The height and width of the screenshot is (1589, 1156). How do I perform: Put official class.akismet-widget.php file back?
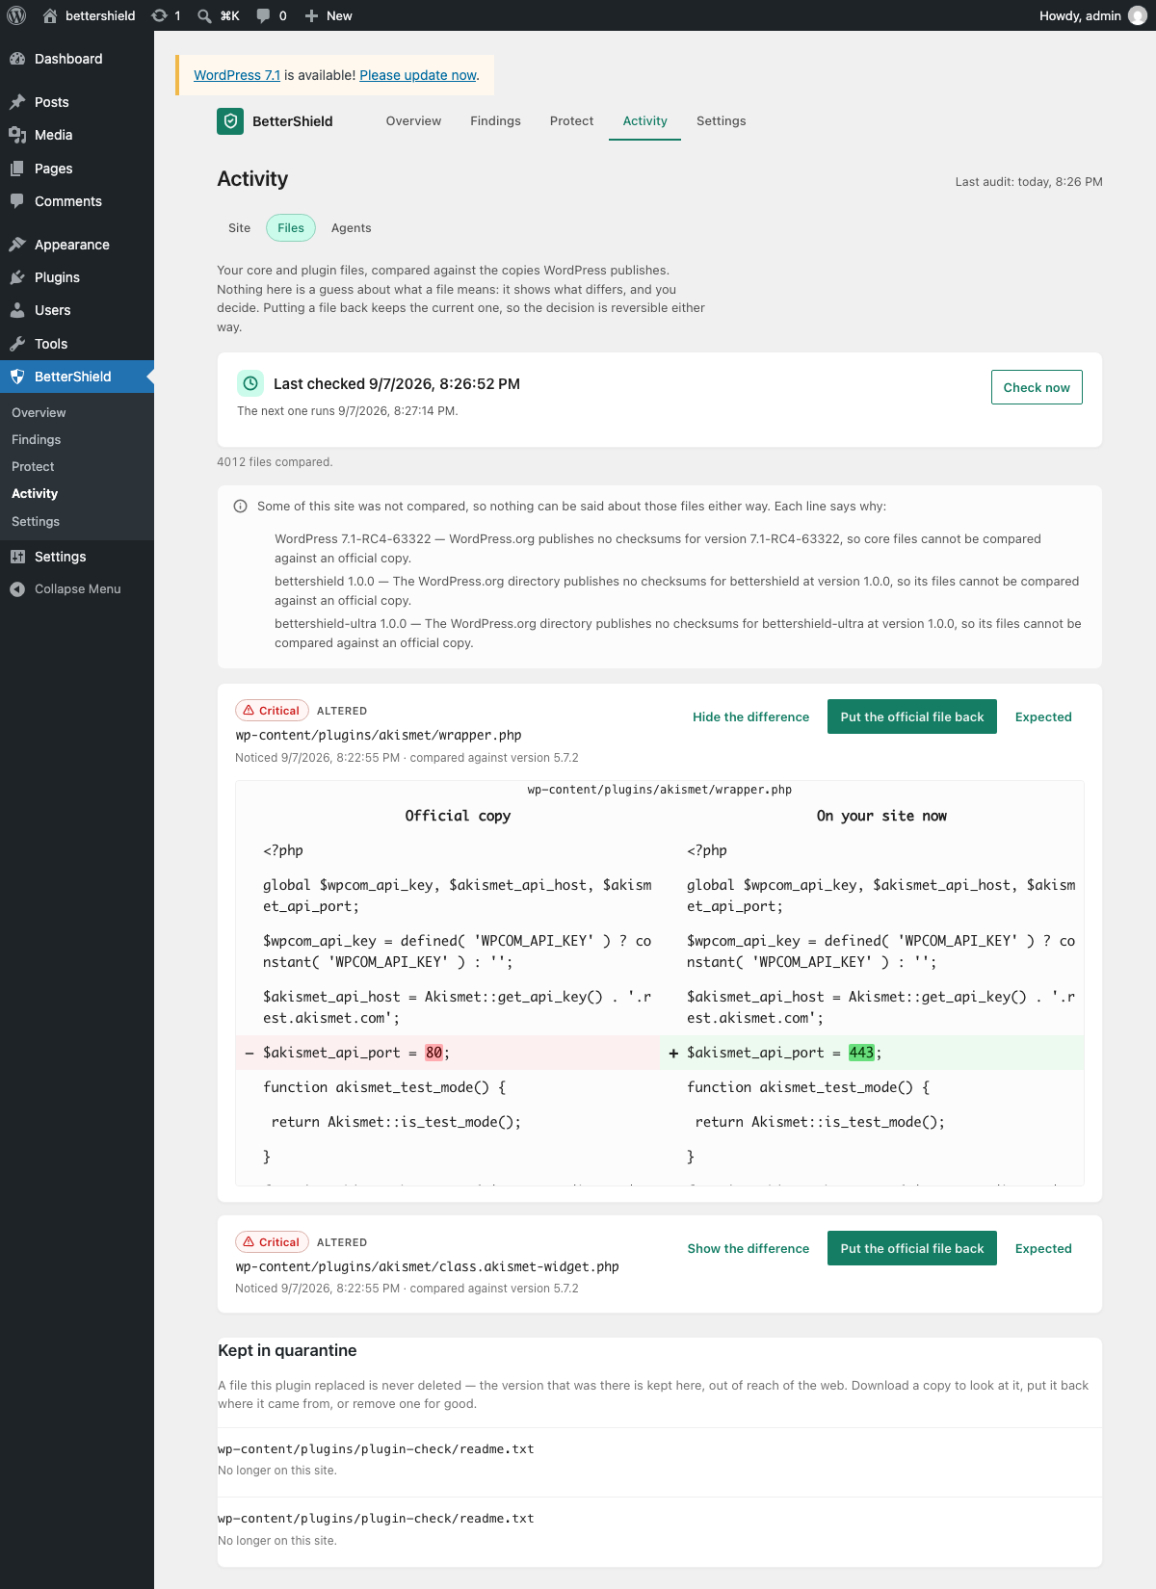[912, 1249]
